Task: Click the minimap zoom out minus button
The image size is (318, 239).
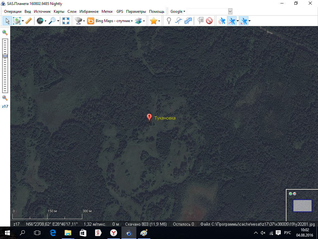Action: (294, 194)
